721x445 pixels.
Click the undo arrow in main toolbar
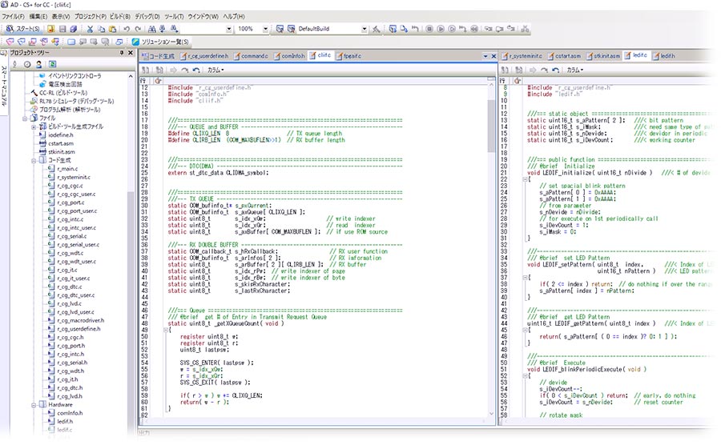coord(128,29)
